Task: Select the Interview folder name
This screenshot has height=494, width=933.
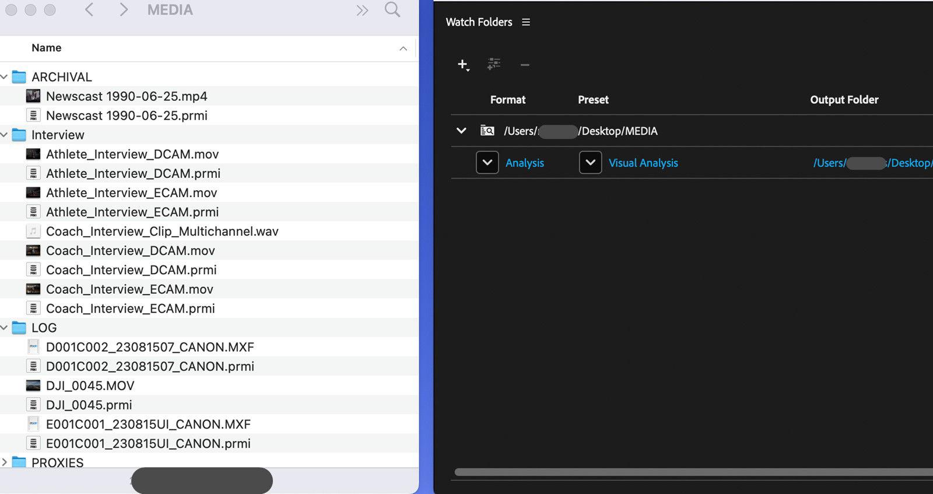Action: click(58, 135)
